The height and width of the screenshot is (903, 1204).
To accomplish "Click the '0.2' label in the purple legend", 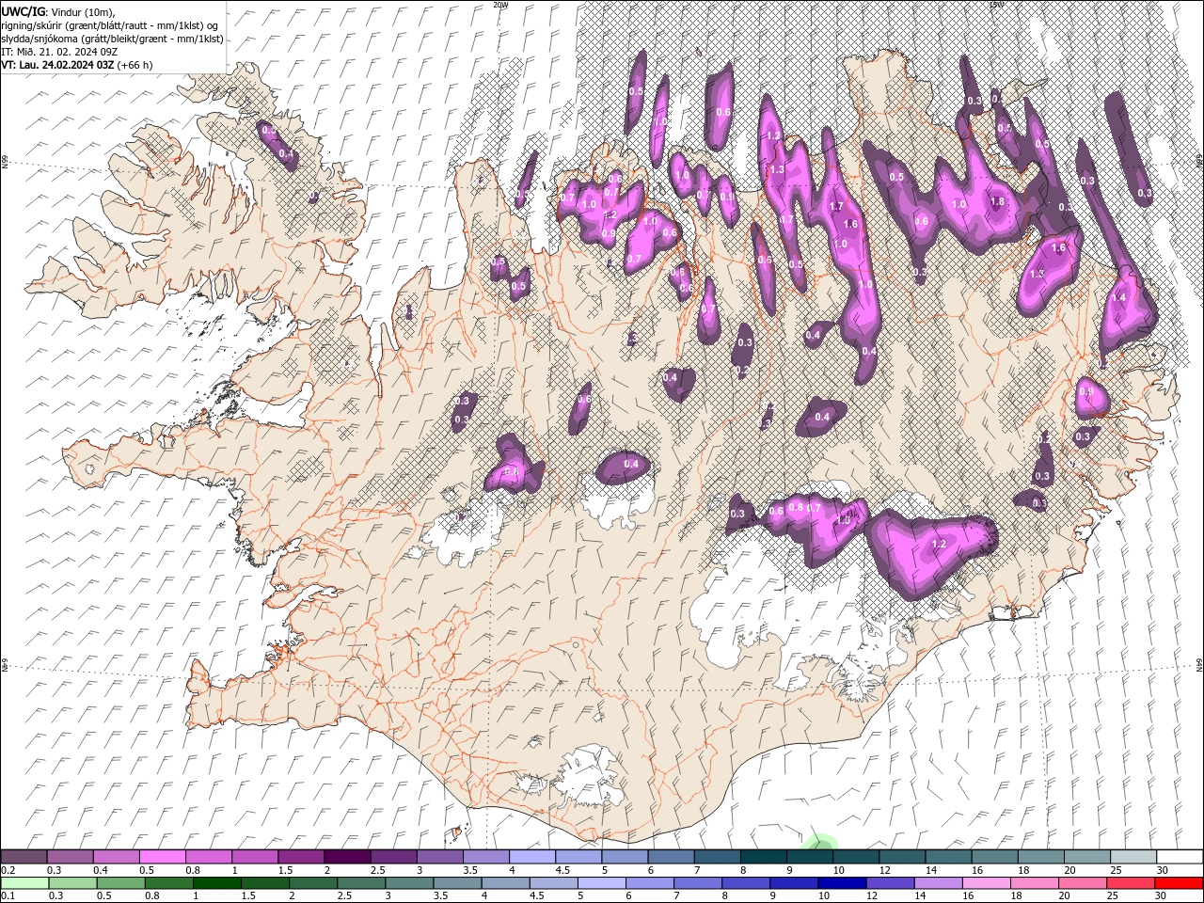I will pyautogui.click(x=8, y=870).
